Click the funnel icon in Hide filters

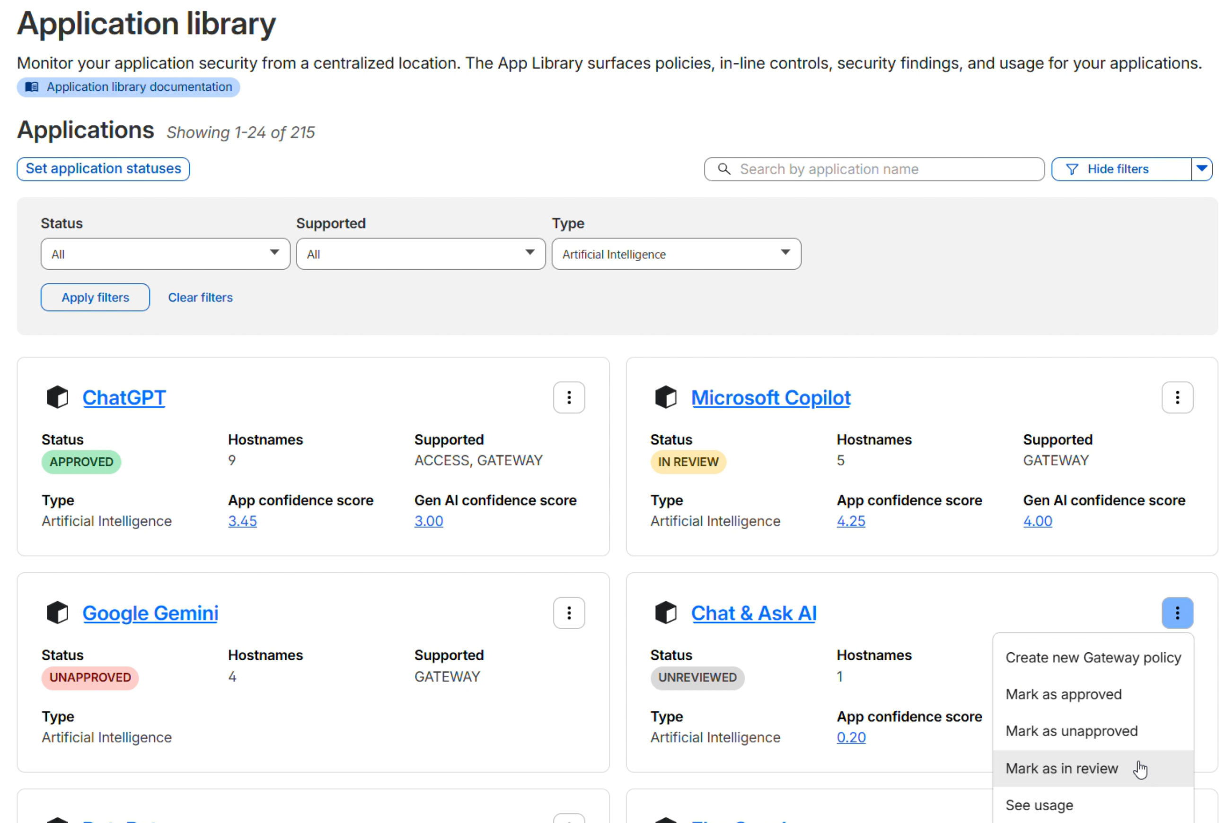[1072, 169]
